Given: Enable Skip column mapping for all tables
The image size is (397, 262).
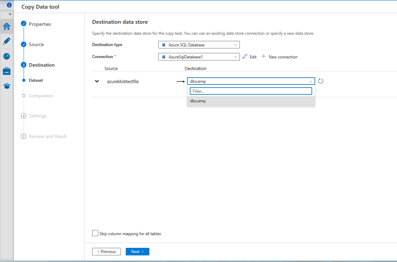Looking at the screenshot, I should pyautogui.click(x=95, y=233).
